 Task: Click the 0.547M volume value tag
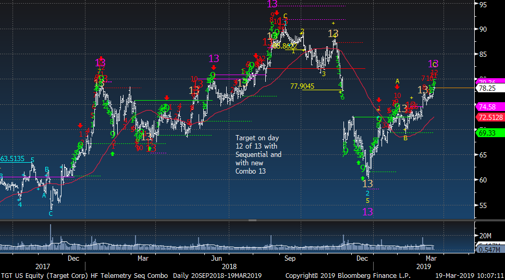click(489, 250)
